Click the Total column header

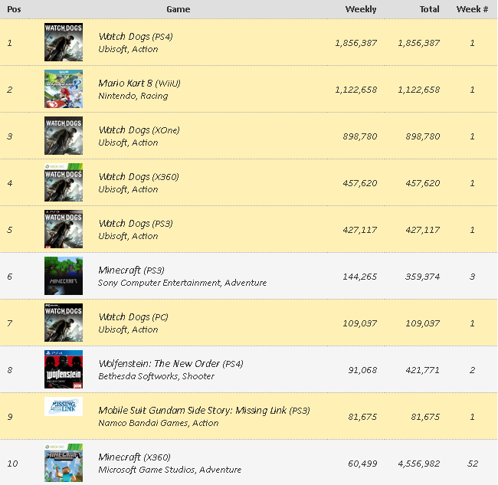(x=429, y=9)
